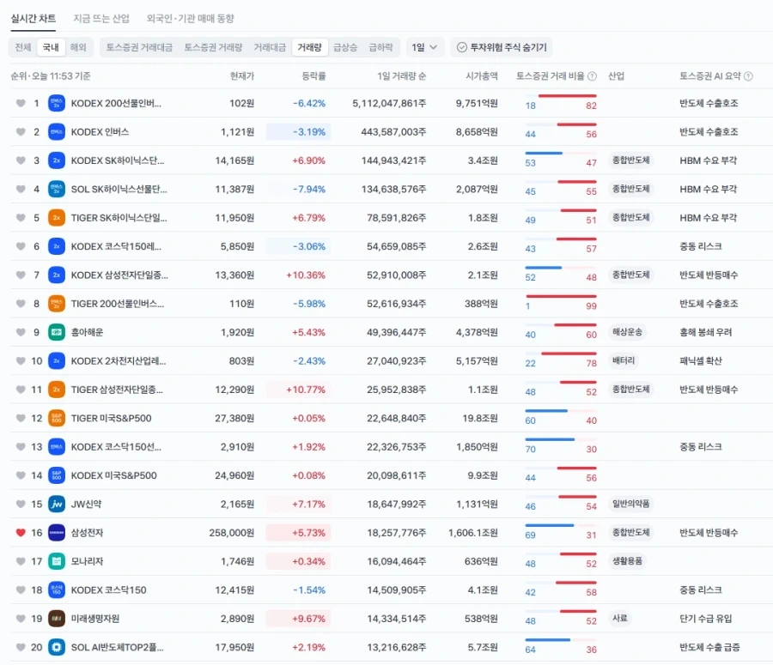Click the TIGER 미국S&P500 logo icon
The width and height of the screenshot is (773, 665).
57,418
